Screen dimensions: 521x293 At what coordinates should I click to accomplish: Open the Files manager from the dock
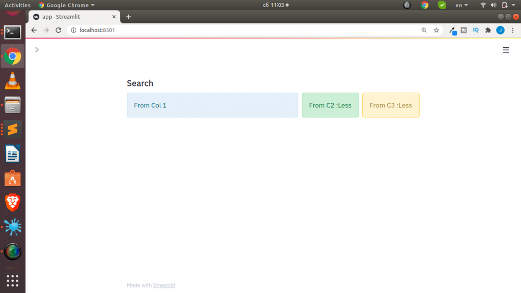point(13,105)
